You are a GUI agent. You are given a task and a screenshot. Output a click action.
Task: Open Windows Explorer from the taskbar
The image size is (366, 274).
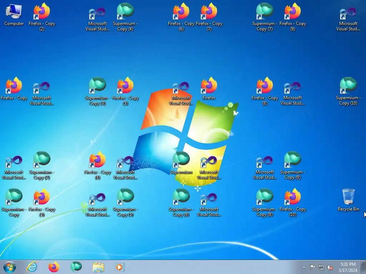(x=98, y=267)
